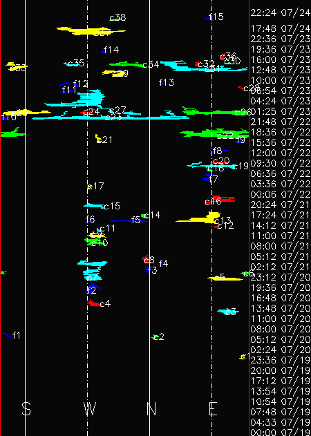Select the cyan c3 blob

click(227, 312)
